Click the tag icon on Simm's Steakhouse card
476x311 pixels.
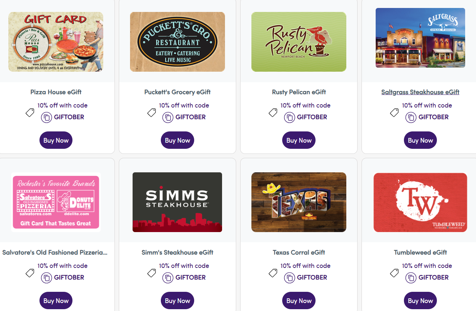coord(151,273)
